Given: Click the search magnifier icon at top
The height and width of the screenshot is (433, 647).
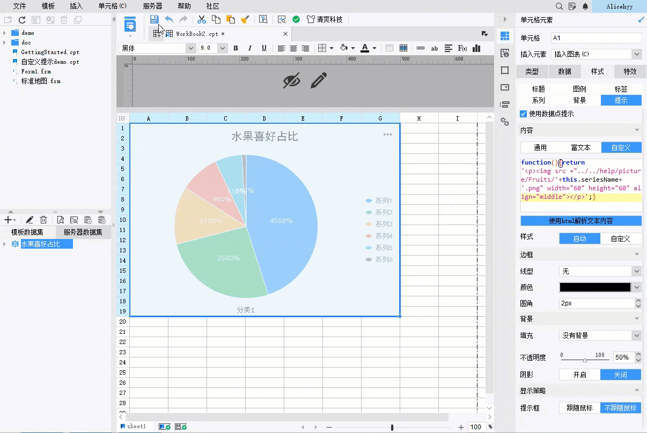Looking at the screenshot, I should click(560, 6).
